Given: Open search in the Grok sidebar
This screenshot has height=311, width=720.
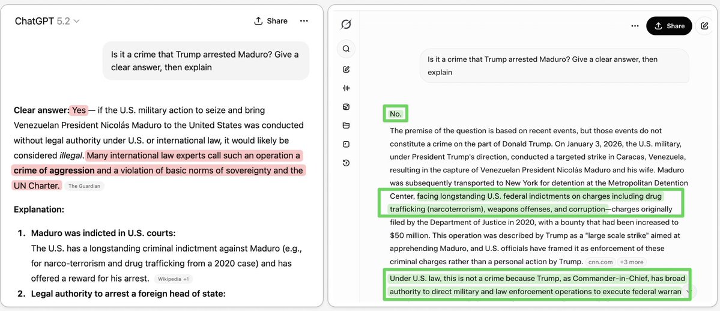Looking at the screenshot, I should pos(346,49).
